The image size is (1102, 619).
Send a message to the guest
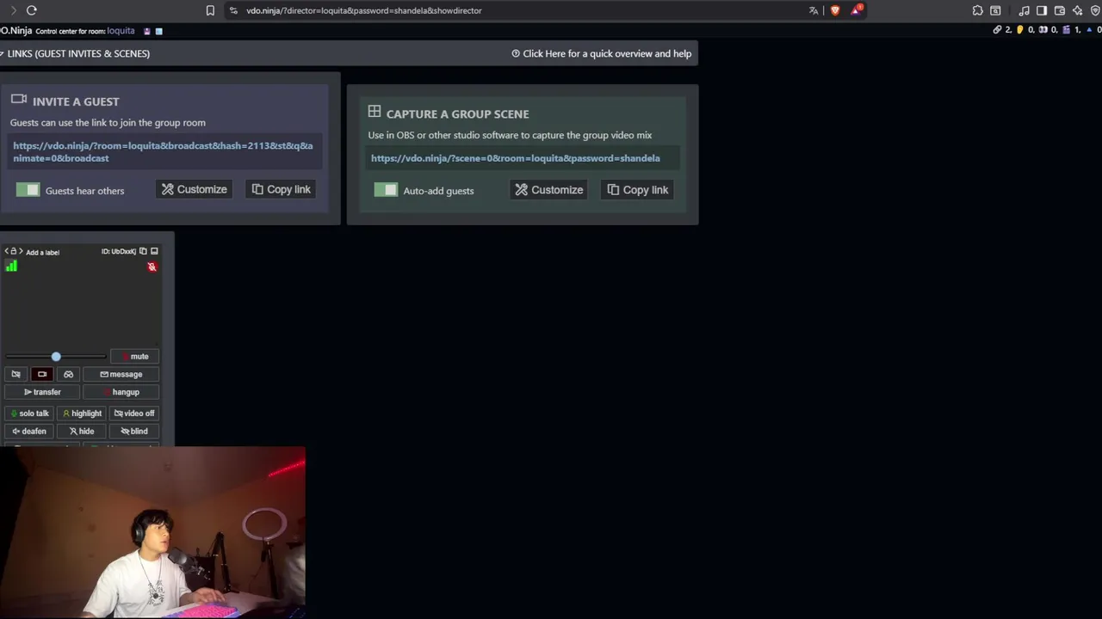tap(121, 374)
